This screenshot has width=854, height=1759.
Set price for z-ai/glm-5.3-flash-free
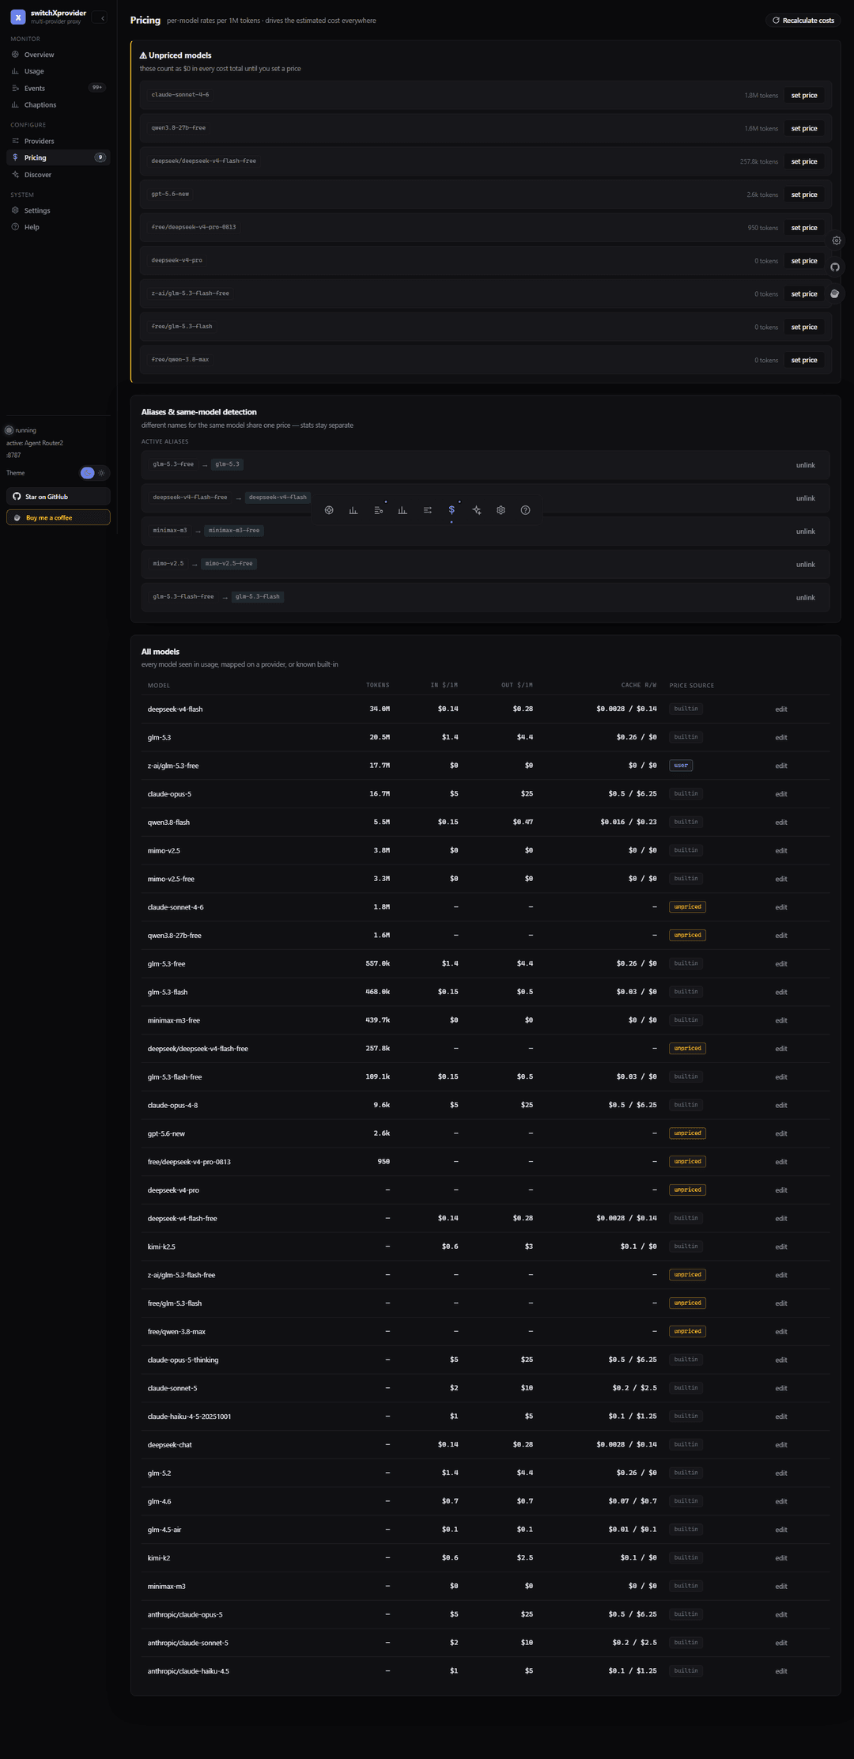[804, 294]
